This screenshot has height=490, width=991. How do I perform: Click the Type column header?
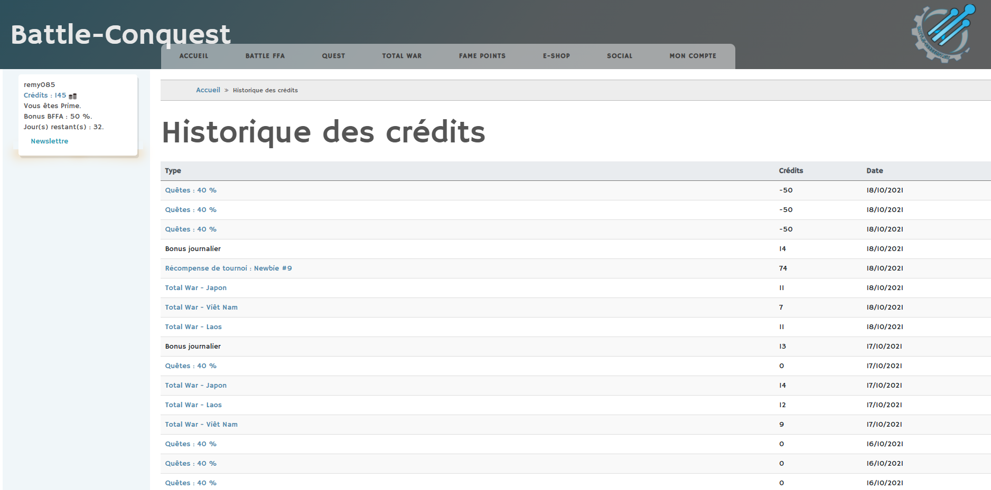click(173, 171)
